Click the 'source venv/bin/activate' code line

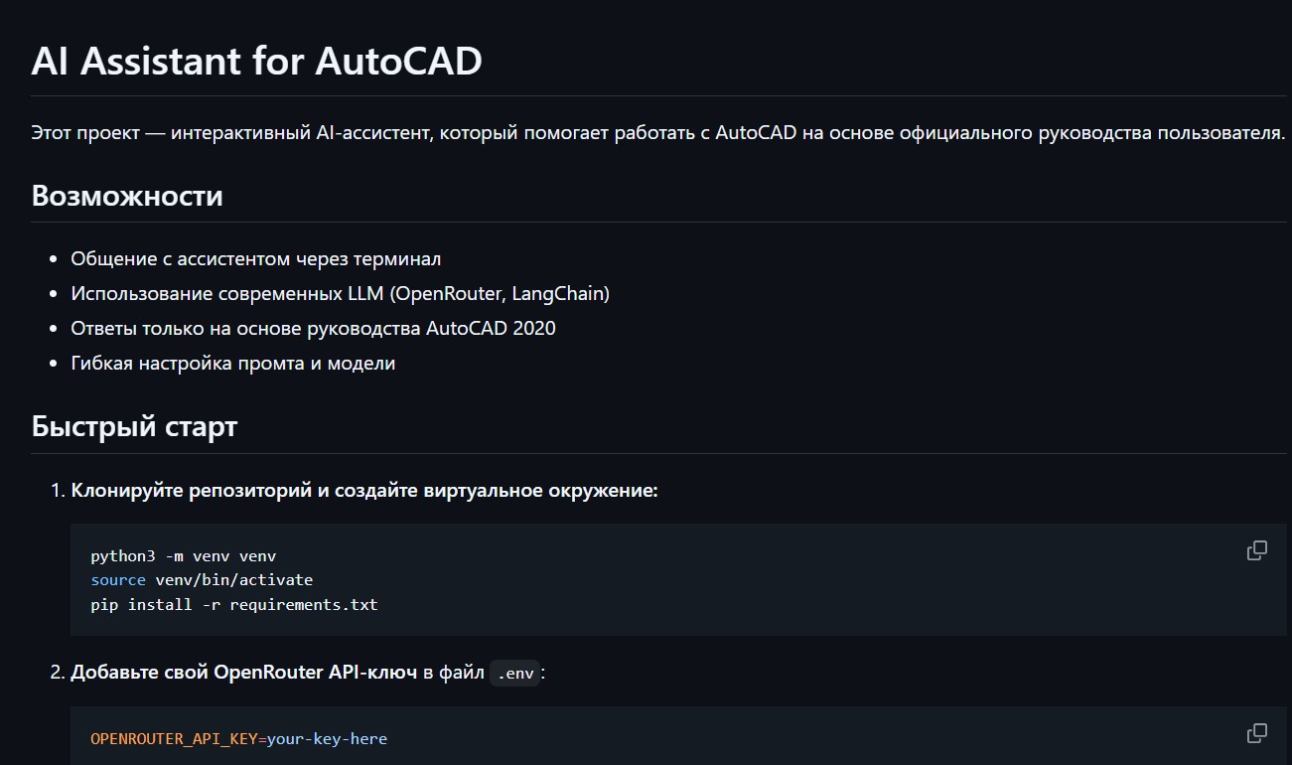click(x=202, y=579)
